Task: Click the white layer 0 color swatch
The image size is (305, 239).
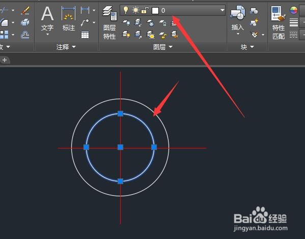Action: point(155,11)
